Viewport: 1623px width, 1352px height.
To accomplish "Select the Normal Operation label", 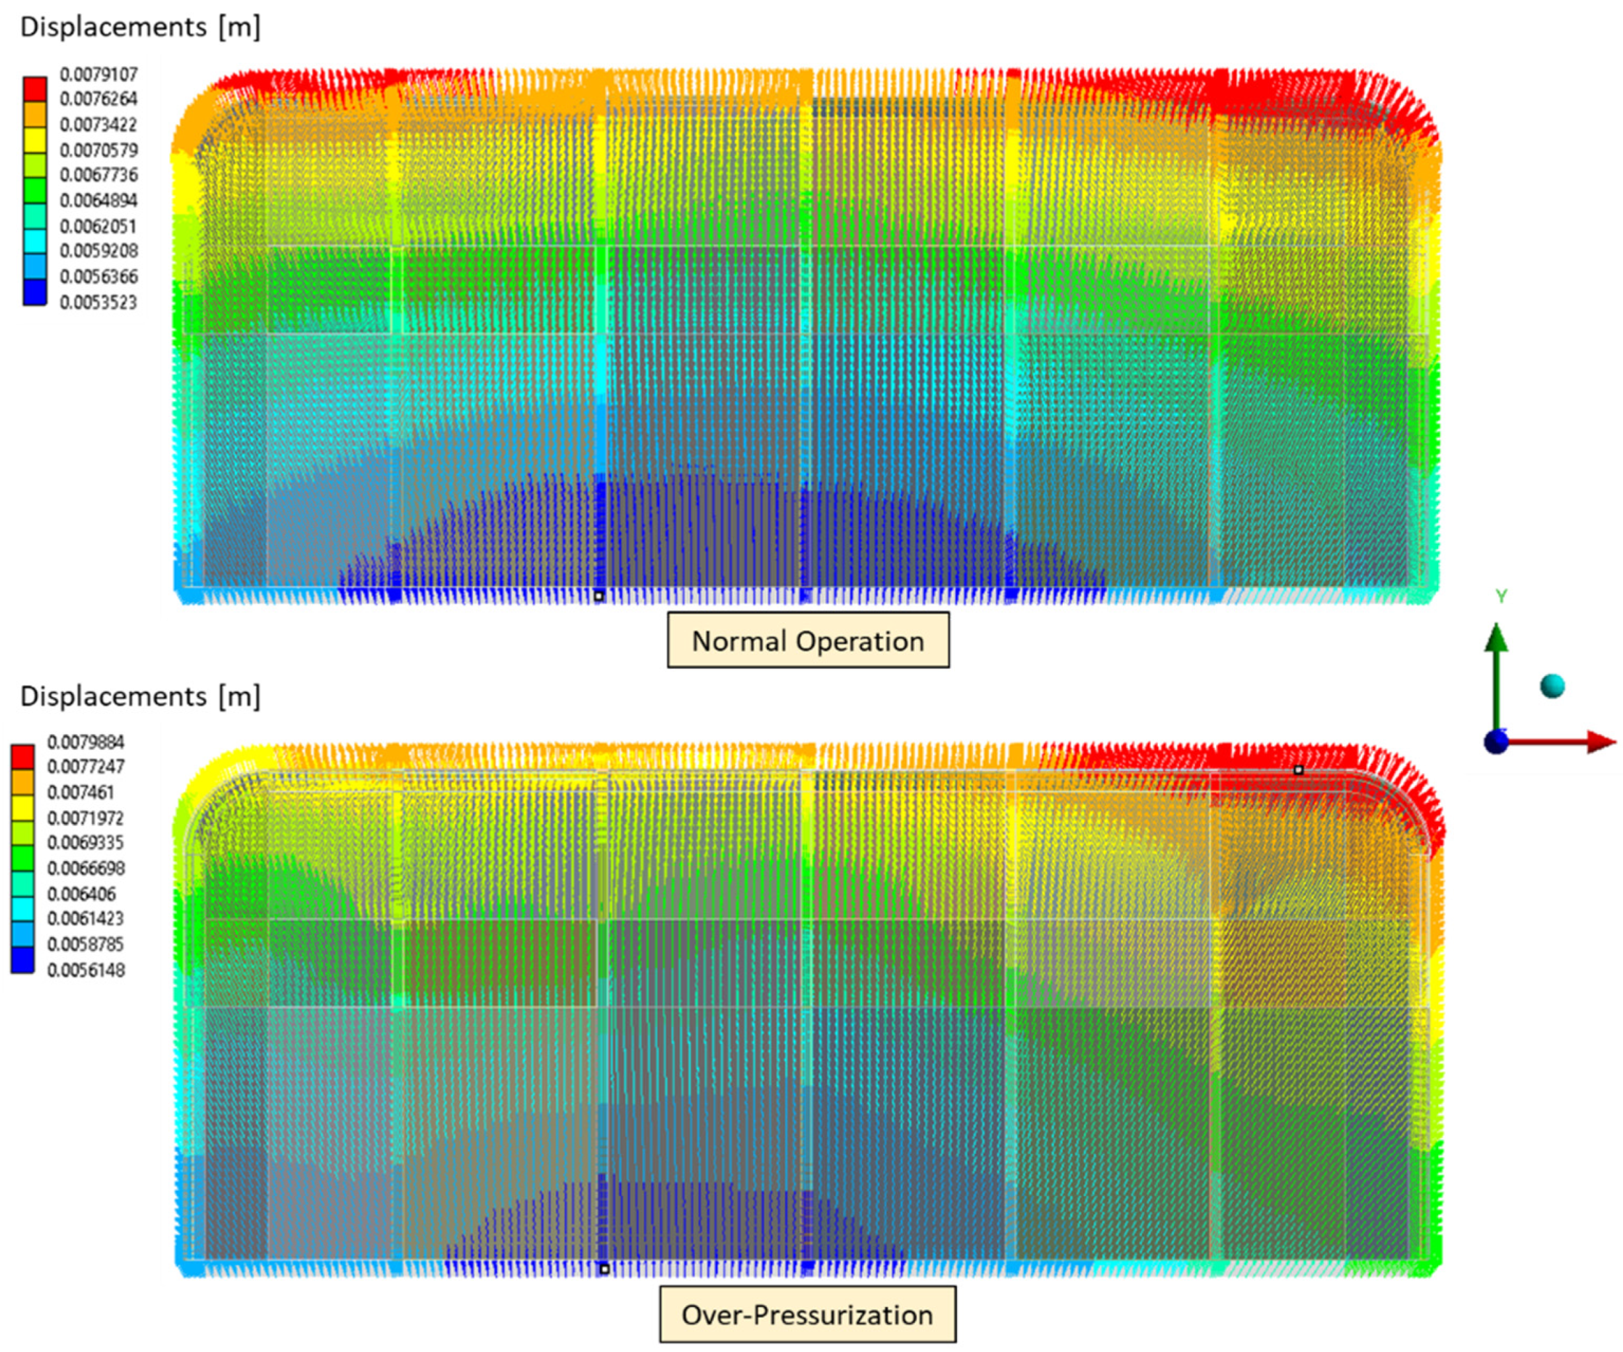I will point(809,641).
